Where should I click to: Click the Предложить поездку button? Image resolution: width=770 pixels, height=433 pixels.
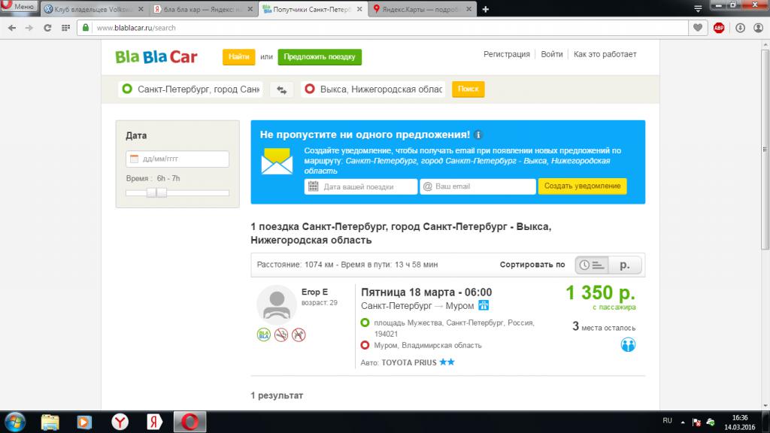point(320,57)
